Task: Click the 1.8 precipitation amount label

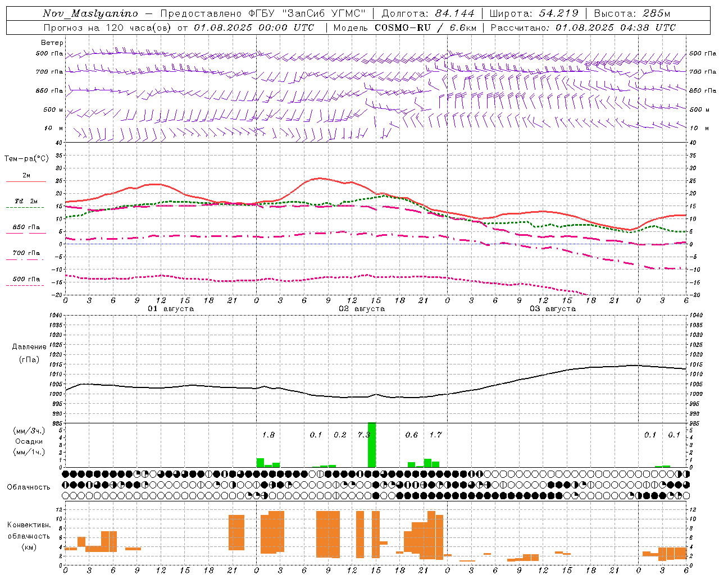Action: [269, 435]
